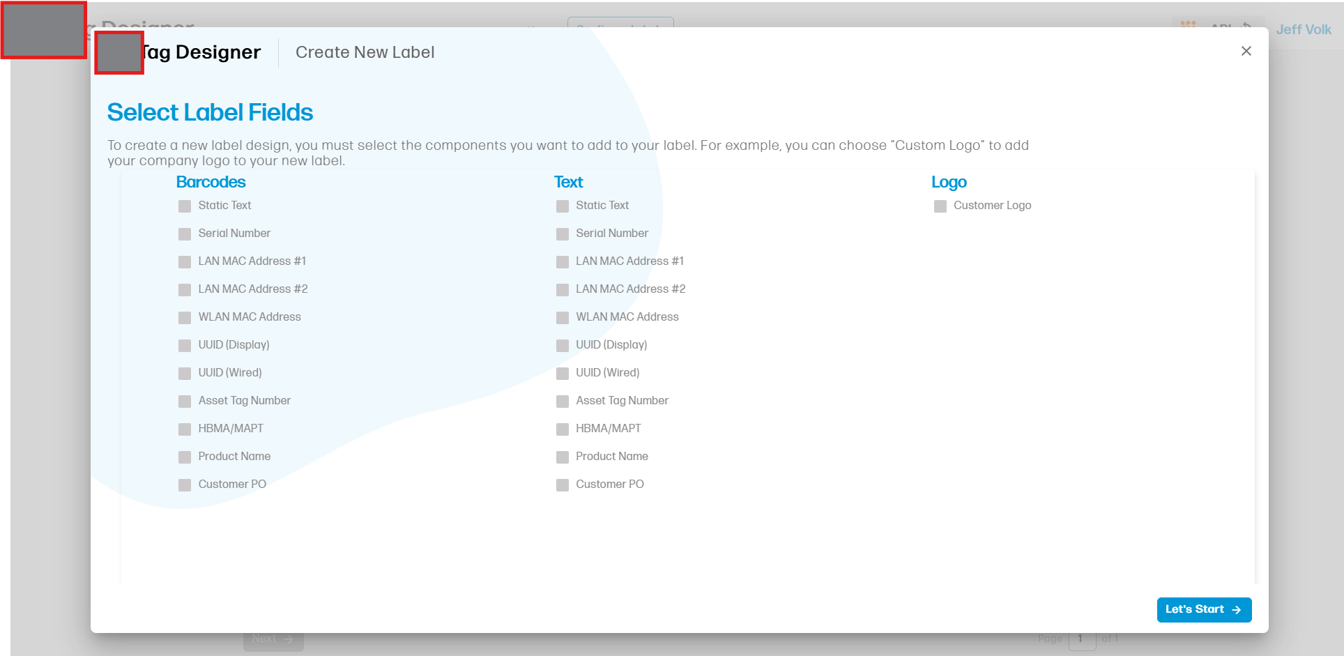
Task: Click the Tag Designer logo in dialog header
Action: (x=119, y=53)
